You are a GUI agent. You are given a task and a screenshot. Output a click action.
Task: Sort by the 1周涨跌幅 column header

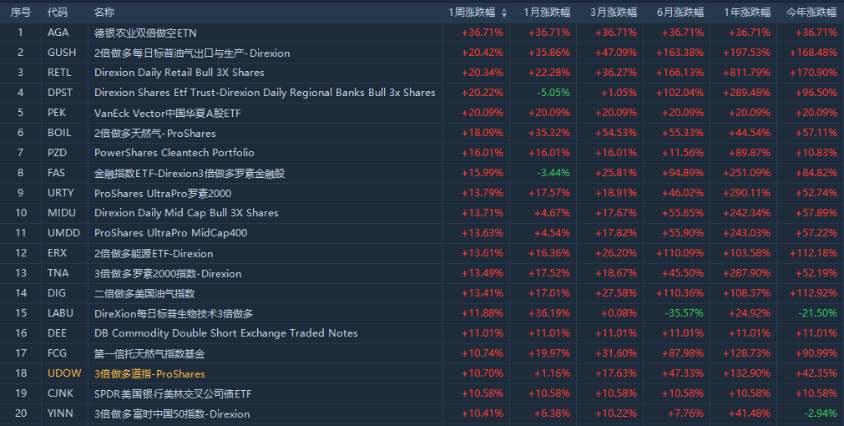473,13
